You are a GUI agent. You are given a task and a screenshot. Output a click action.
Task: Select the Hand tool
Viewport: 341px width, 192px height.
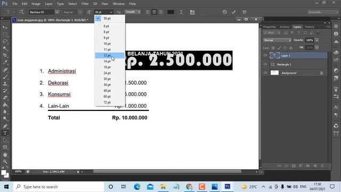coord(5,155)
